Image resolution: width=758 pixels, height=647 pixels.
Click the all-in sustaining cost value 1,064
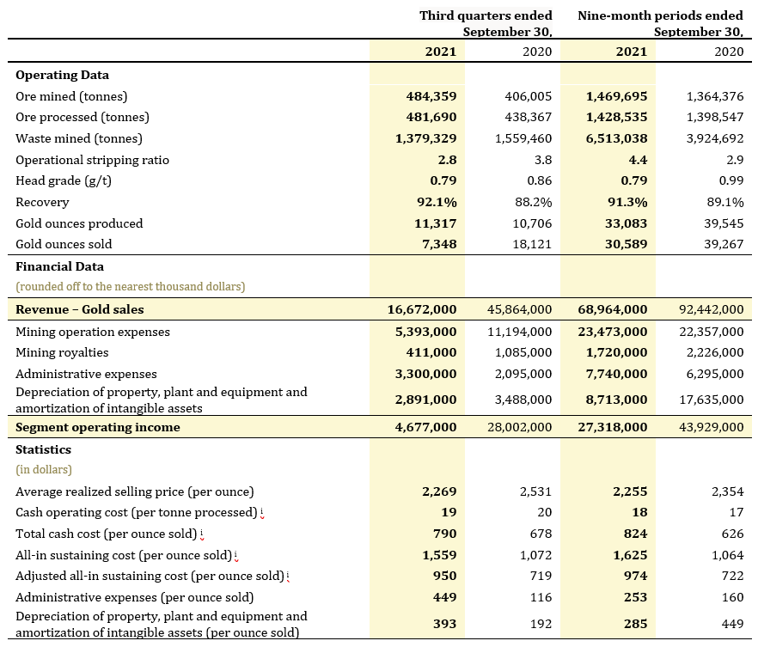(x=728, y=555)
